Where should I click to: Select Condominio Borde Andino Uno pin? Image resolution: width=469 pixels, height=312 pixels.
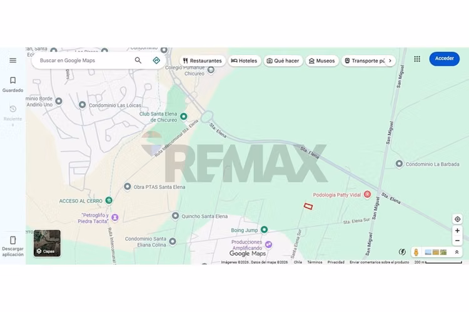click(59, 101)
